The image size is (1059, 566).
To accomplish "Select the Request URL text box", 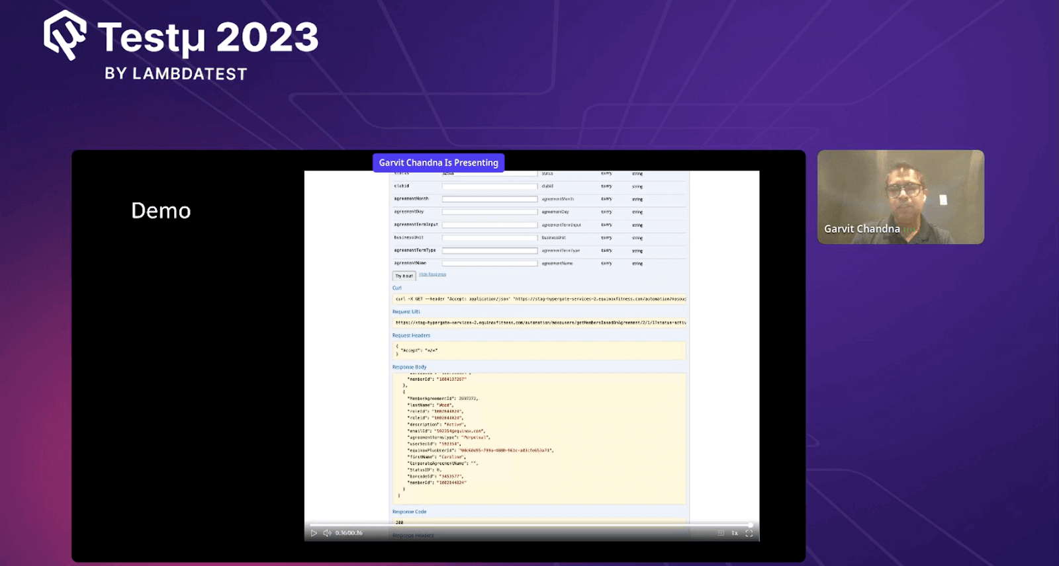I will tap(539, 323).
